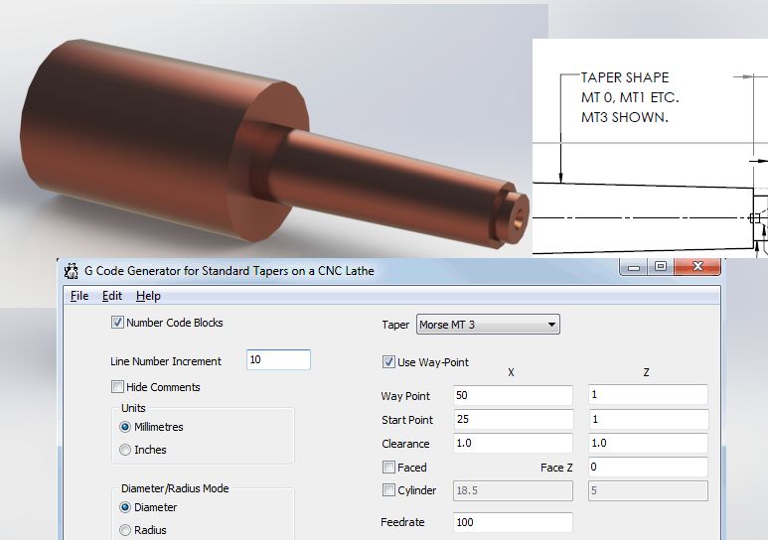The image size is (768, 540).
Task: Click the Way Point label
Action: (405, 396)
